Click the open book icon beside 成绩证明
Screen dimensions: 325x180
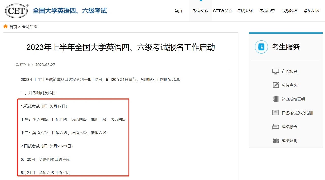pos(276,141)
